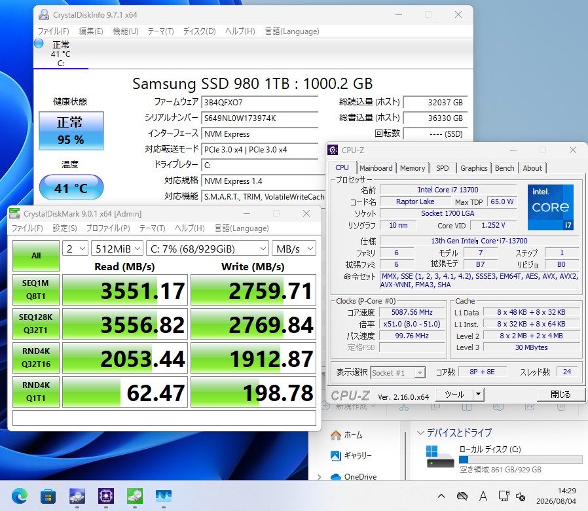Click the CrystalDiskMark title bar app icon
Image resolution: width=588 pixels, height=511 pixels.
coord(14,213)
